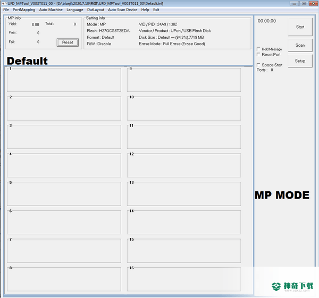Click the VID / PID : 24A9 / 1302 text

point(158,24)
